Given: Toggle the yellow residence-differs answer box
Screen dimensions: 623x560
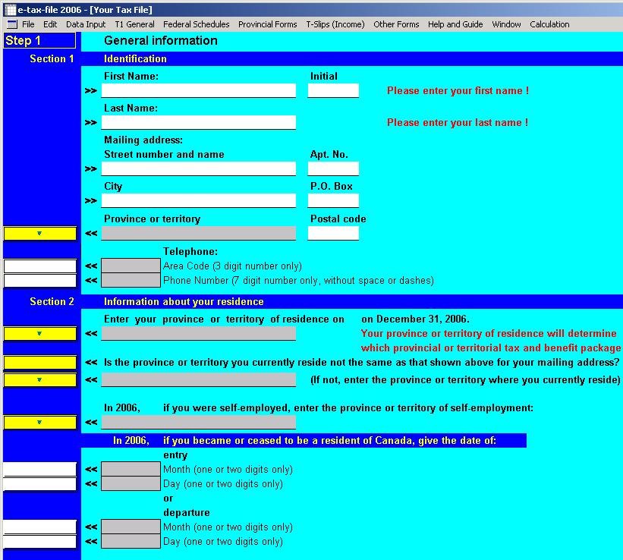Looking at the screenshot, I should pyautogui.click(x=39, y=363).
